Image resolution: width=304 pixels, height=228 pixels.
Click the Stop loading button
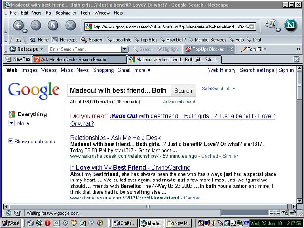tap(70, 26)
